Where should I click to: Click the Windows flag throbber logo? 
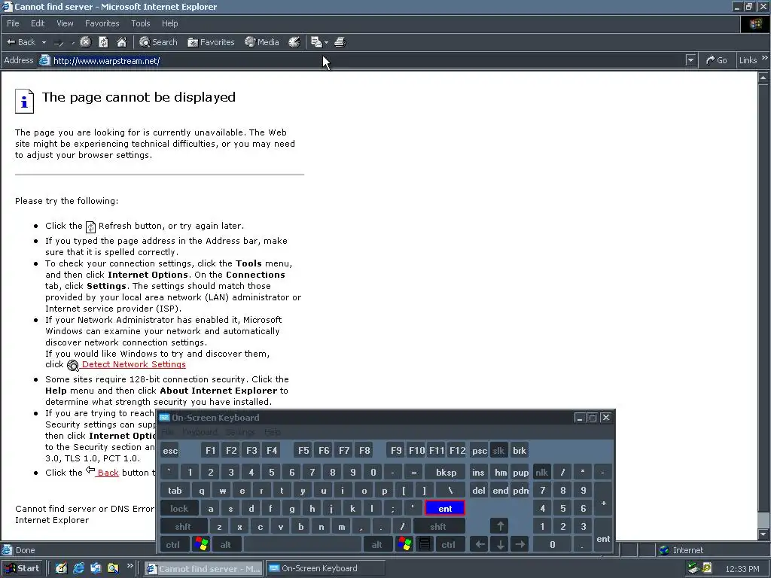pos(755,23)
